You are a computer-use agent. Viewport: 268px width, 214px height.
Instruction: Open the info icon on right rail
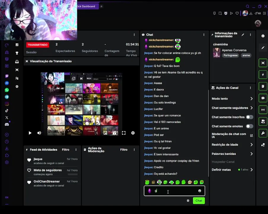point(263,36)
